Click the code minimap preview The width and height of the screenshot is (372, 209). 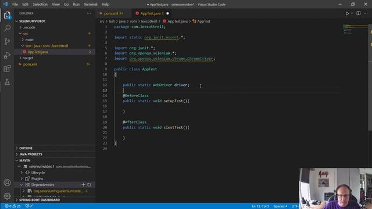click(355, 29)
